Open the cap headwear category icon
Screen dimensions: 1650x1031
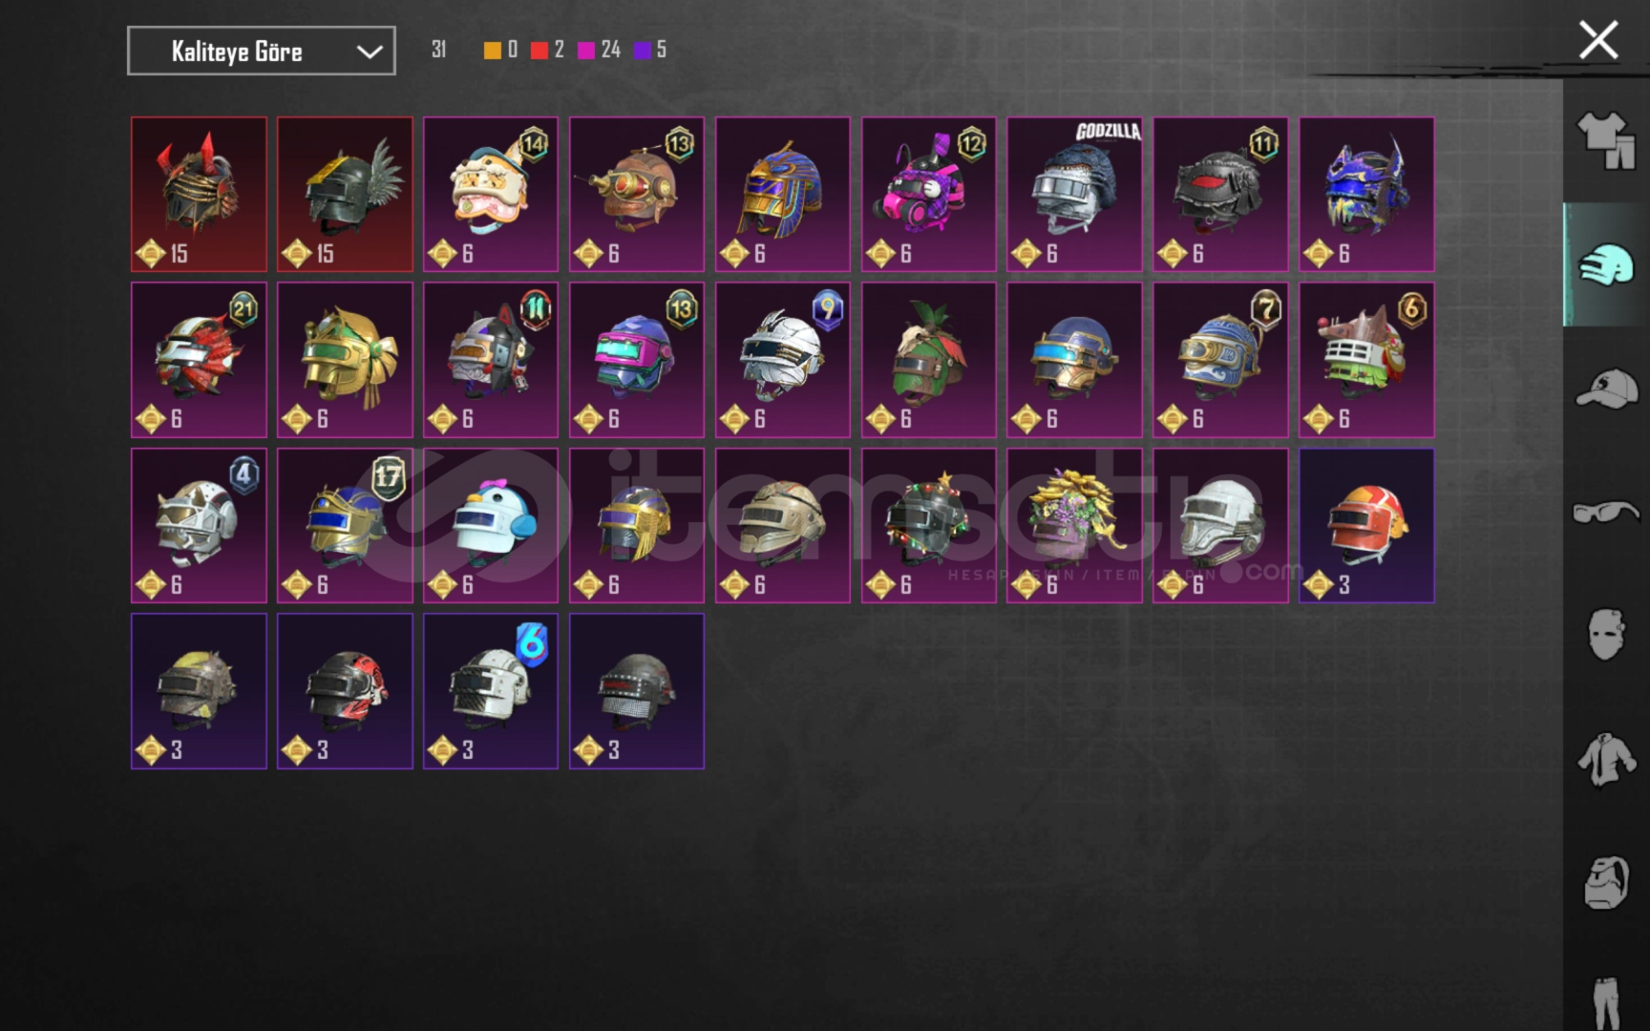1606,389
